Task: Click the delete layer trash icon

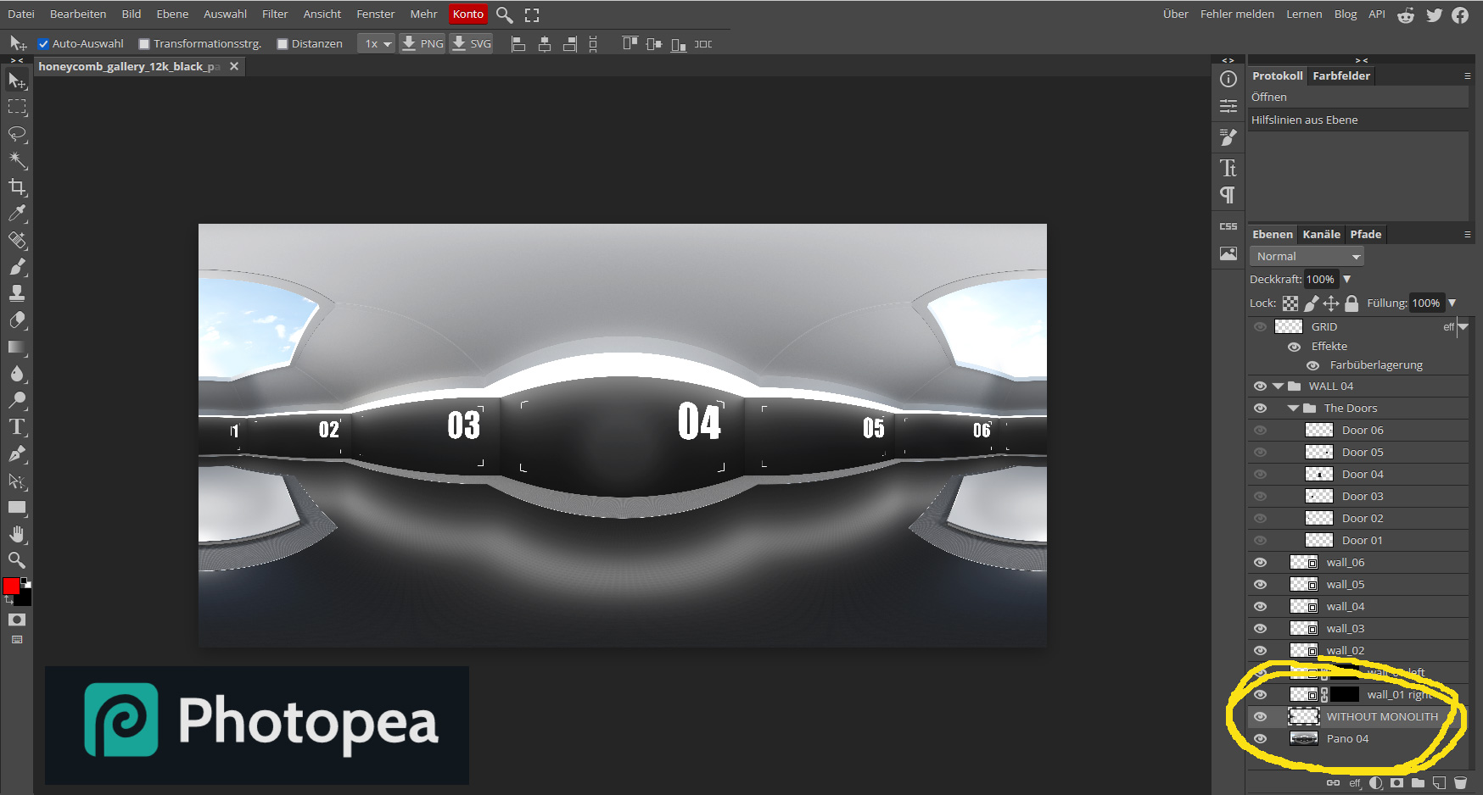Action: click(1460, 782)
